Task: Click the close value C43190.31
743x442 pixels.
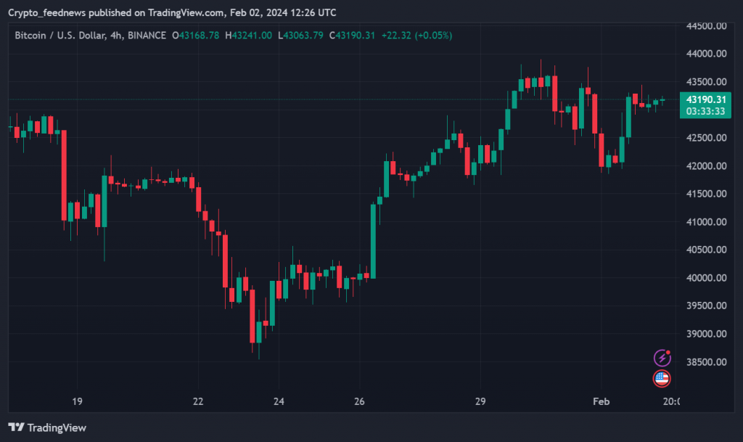Action: pyautogui.click(x=352, y=36)
